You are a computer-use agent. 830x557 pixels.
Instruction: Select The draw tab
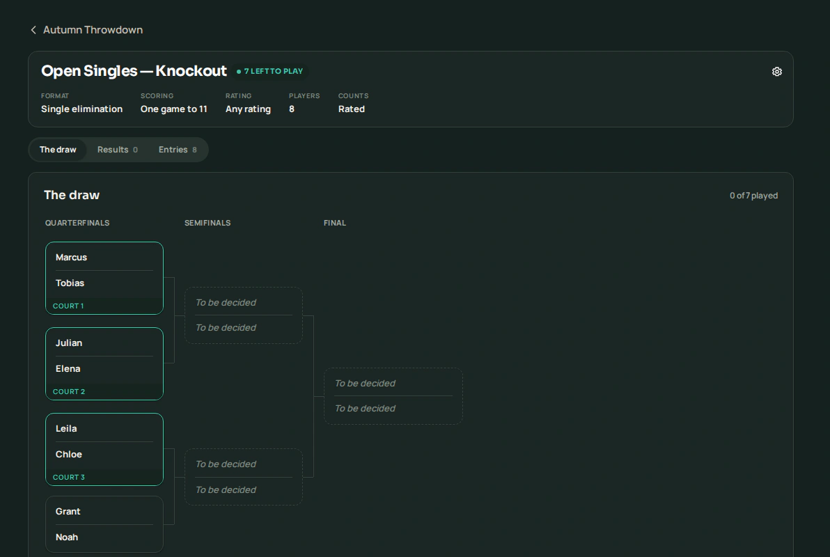coord(58,150)
